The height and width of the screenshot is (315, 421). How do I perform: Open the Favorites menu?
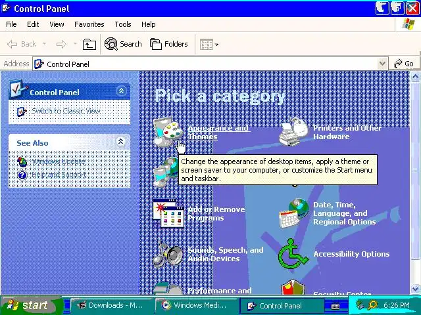click(89, 24)
